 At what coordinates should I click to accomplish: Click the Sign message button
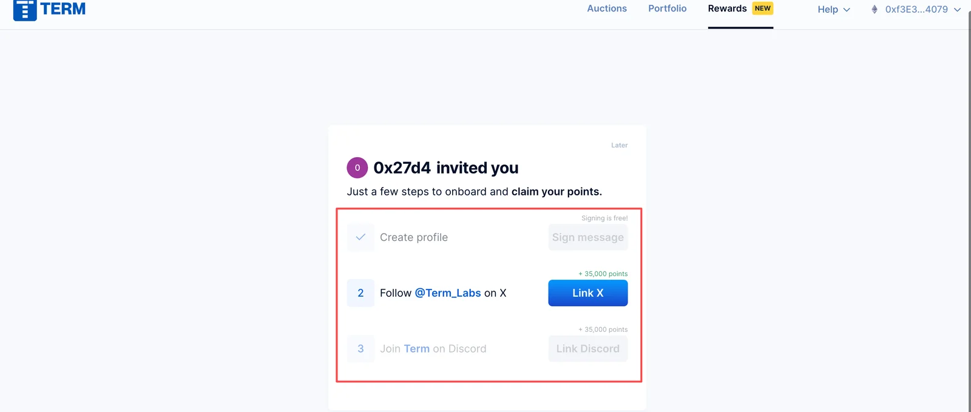click(x=588, y=237)
